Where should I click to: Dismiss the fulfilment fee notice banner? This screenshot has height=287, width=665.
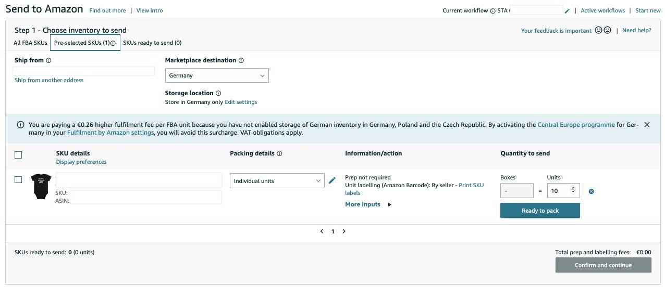(x=647, y=125)
